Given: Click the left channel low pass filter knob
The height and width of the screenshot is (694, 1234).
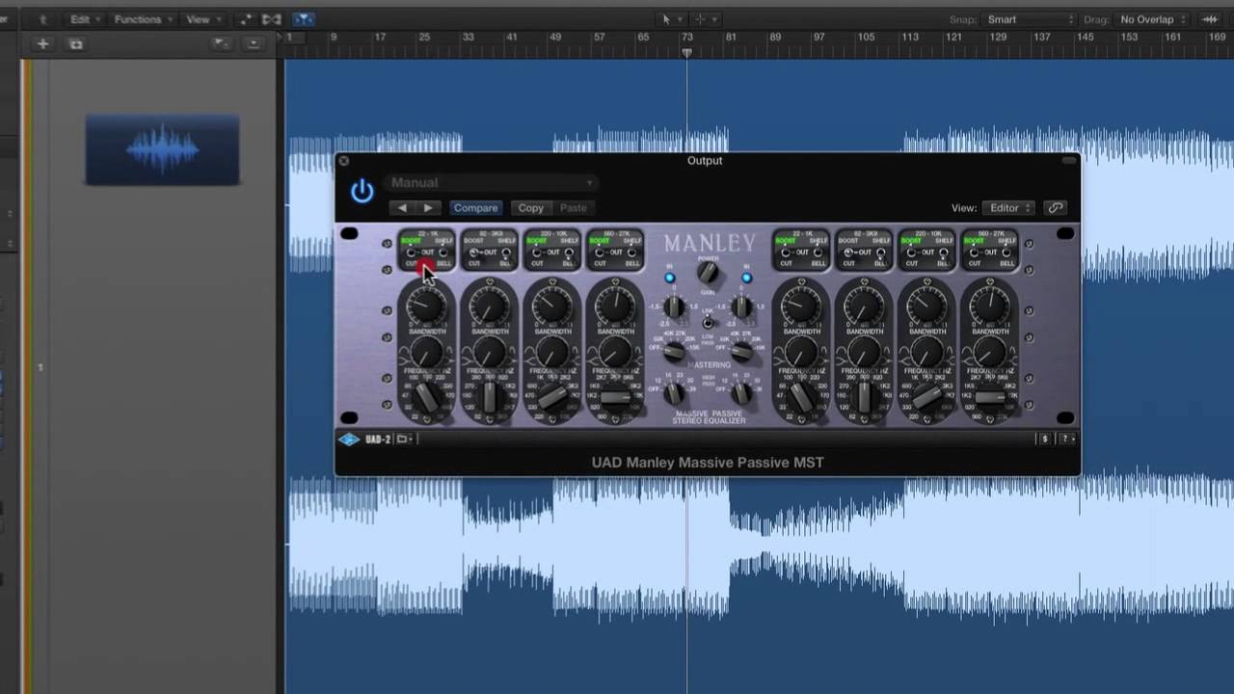Looking at the screenshot, I should [675, 353].
